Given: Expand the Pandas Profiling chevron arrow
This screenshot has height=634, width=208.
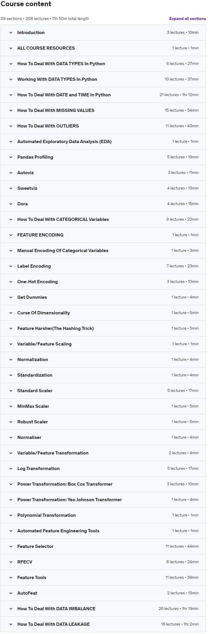Looking at the screenshot, I should pos(11,157).
